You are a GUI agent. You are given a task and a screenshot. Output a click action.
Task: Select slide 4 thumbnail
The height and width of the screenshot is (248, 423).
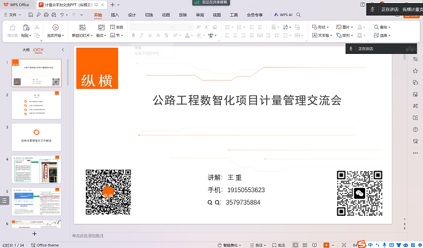coord(37,169)
